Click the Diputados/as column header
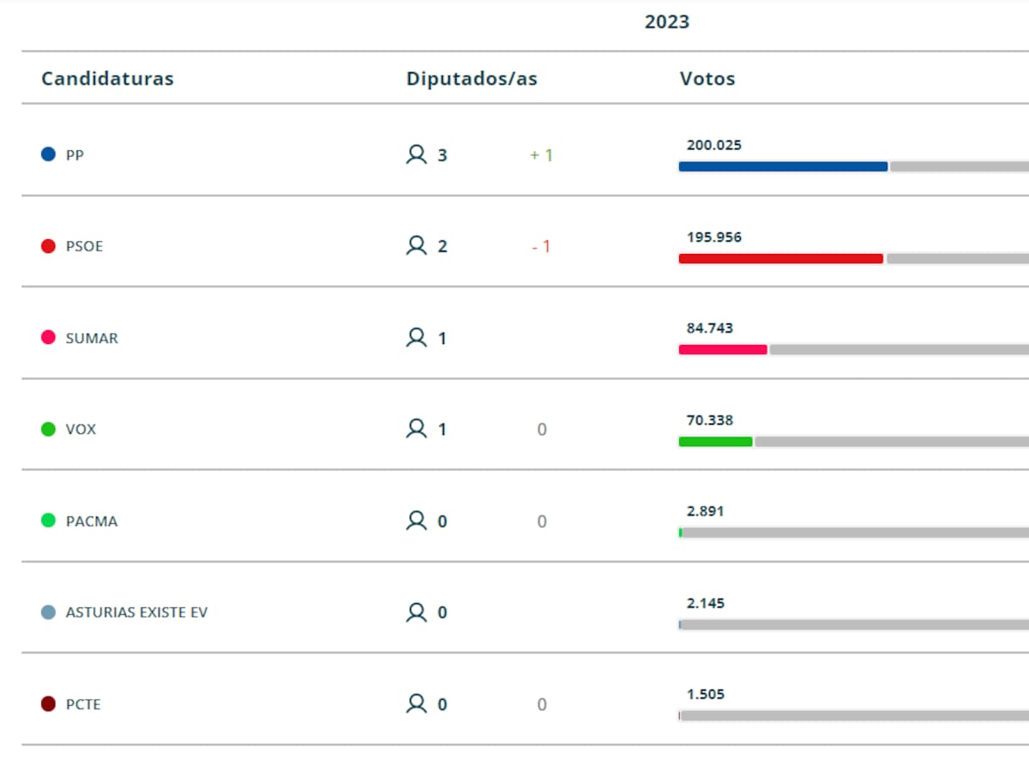This screenshot has height=772, width=1029. click(472, 79)
